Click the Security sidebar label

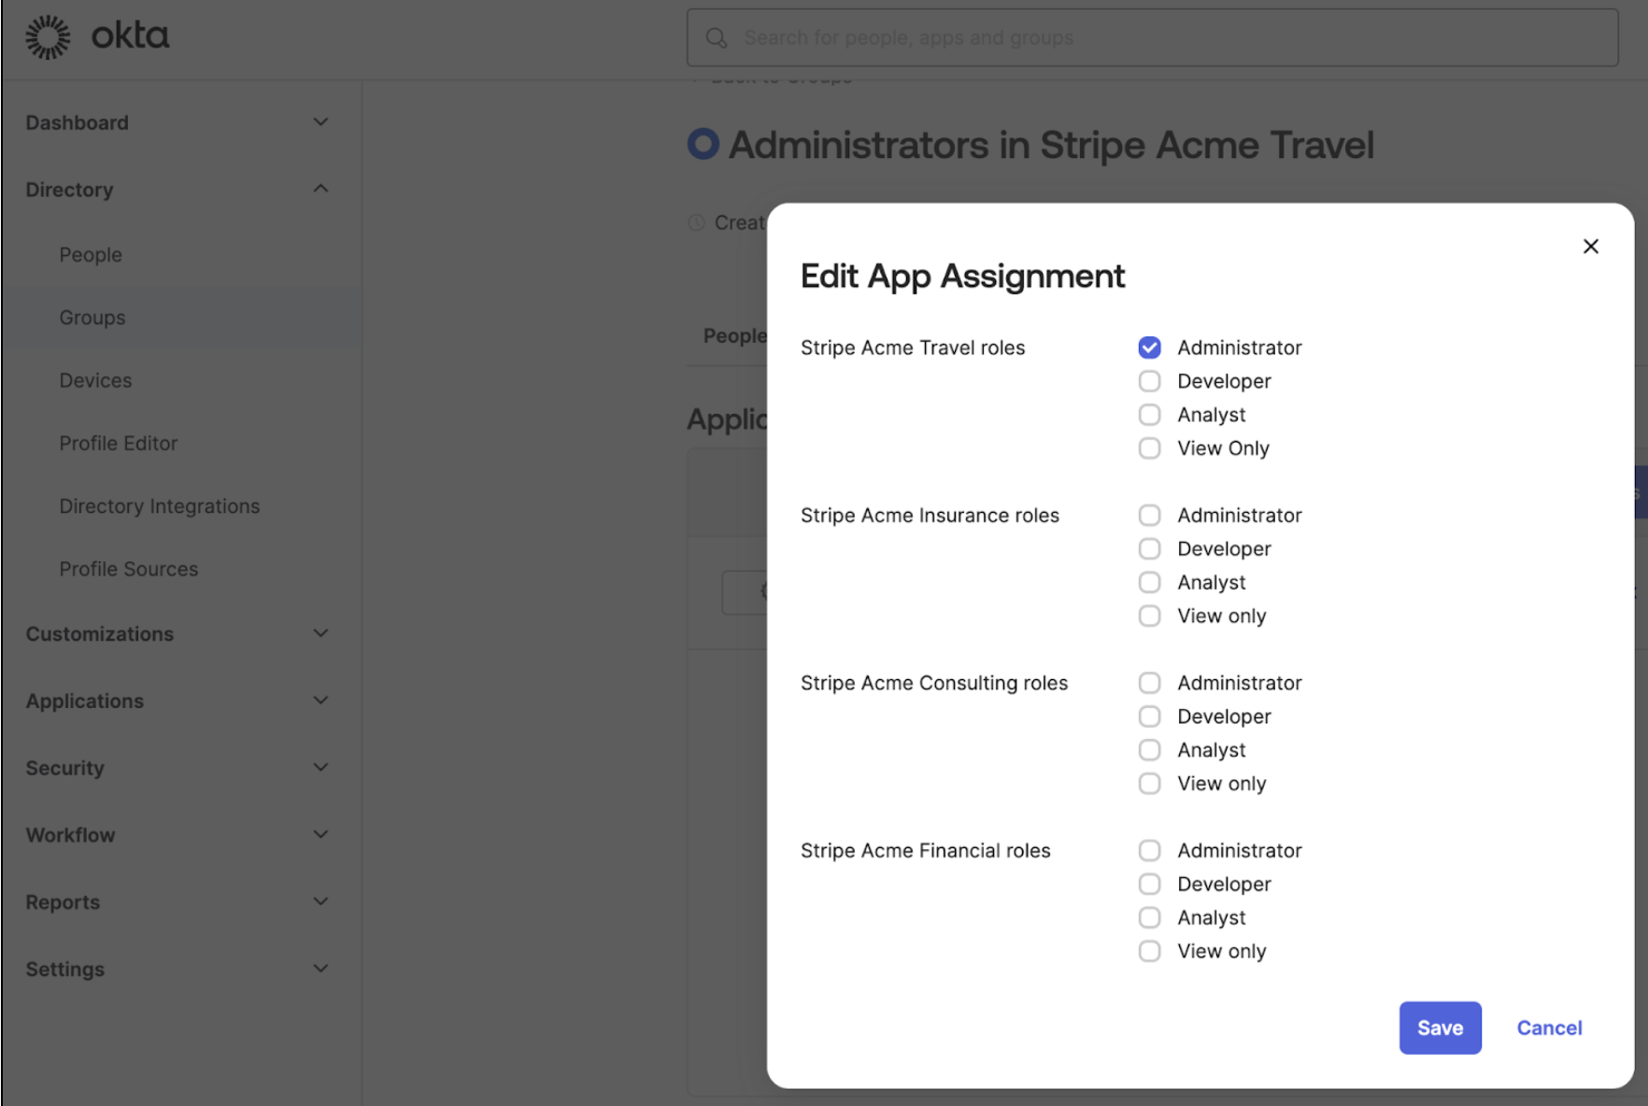pyautogui.click(x=64, y=768)
